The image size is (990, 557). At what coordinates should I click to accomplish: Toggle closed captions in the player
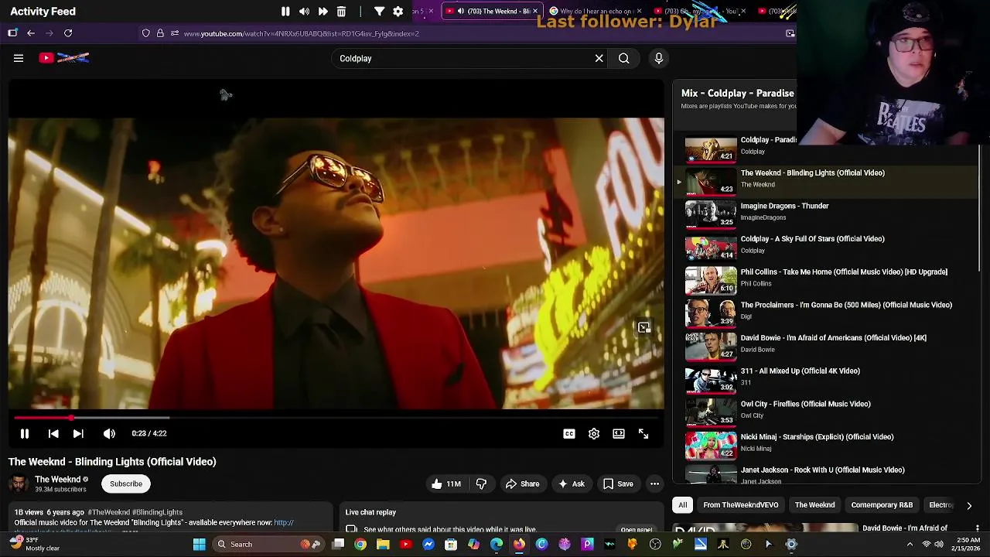(x=569, y=434)
